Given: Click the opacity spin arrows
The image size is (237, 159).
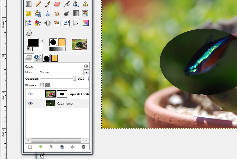Looking at the screenshot, I should point(88,78).
